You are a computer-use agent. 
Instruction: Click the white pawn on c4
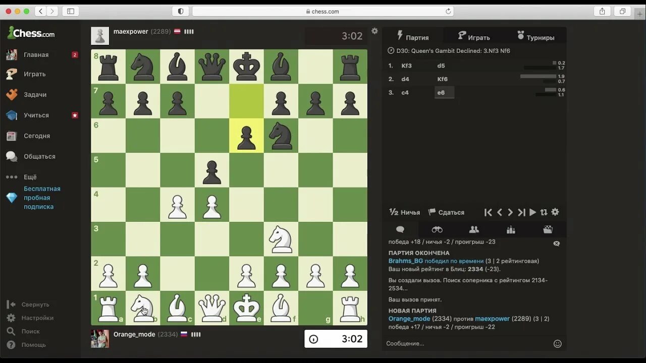tap(177, 205)
